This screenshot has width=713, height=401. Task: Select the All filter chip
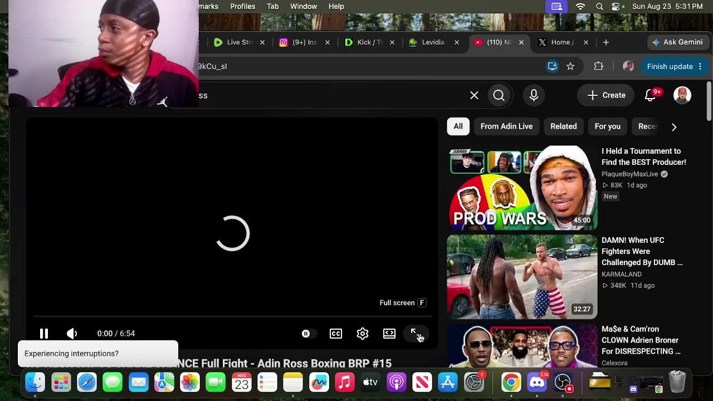458,126
